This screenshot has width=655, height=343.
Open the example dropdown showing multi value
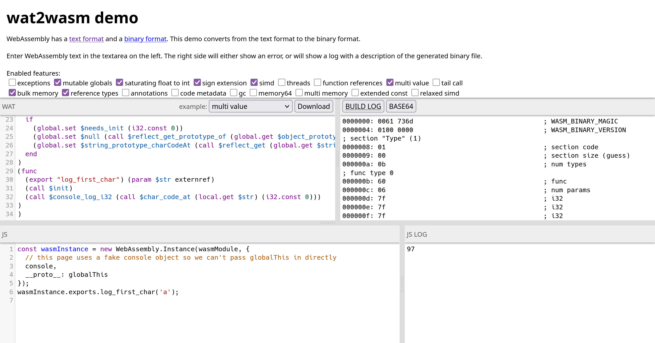pos(250,106)
